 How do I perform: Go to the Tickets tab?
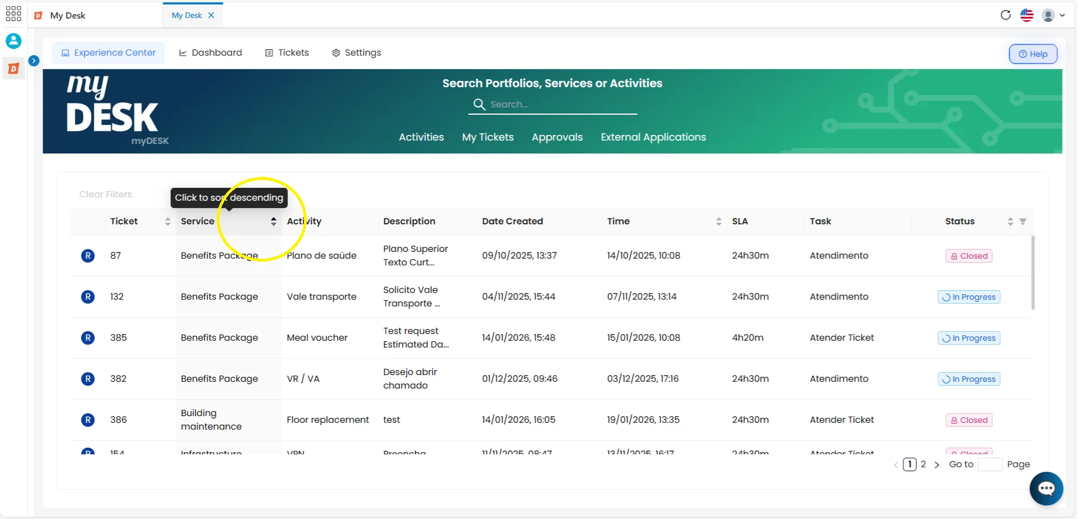pos(287,53)
